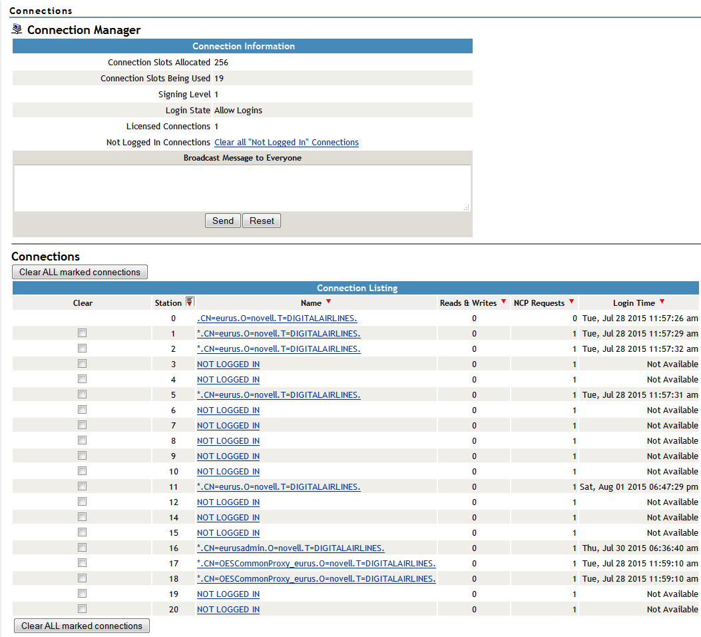
Task: Mark station 11 checkbox for clearing
Action: 82,486
